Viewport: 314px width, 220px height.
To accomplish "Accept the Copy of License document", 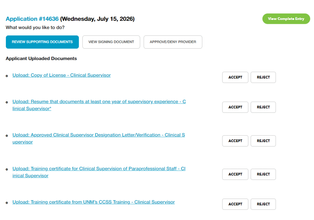I will pyautogui.click(x=235, y=77).
